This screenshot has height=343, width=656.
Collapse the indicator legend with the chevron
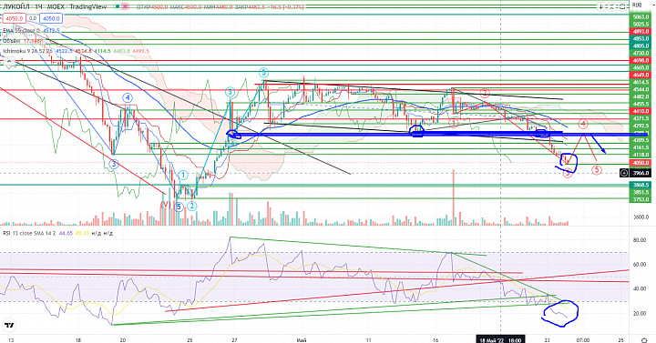(x=8, y=62)
